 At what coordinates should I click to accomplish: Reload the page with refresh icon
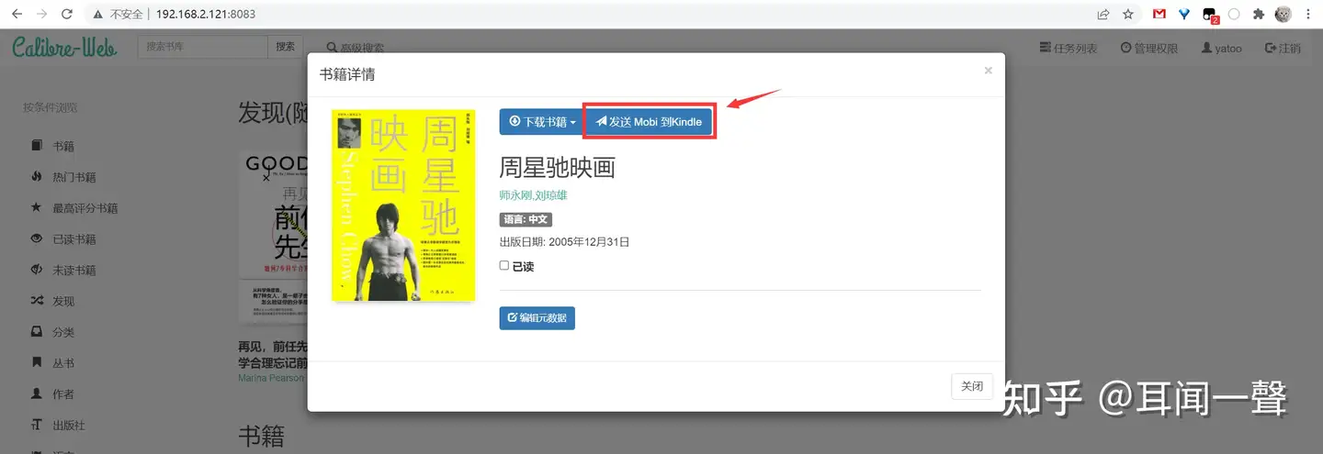click(x=67, y=15)
